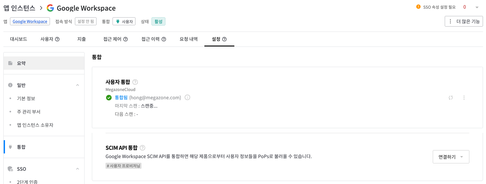Expand the top-right notification dropdown arrow
The height and width of the screenshot is (184, 486).
477,7
